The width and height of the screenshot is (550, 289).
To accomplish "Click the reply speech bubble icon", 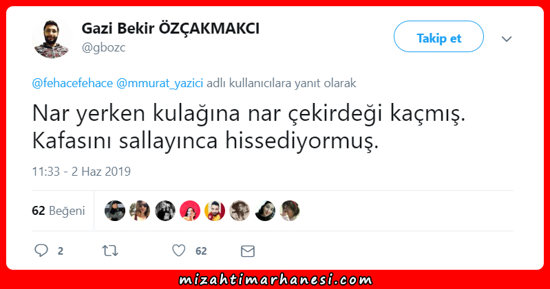I will point(41,251).
